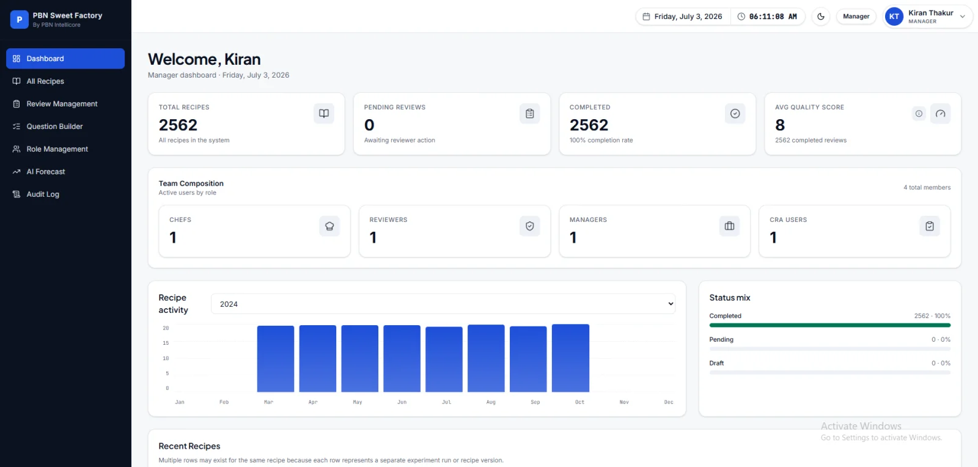Click the Audit Log scroll icon

click(17, 194)
